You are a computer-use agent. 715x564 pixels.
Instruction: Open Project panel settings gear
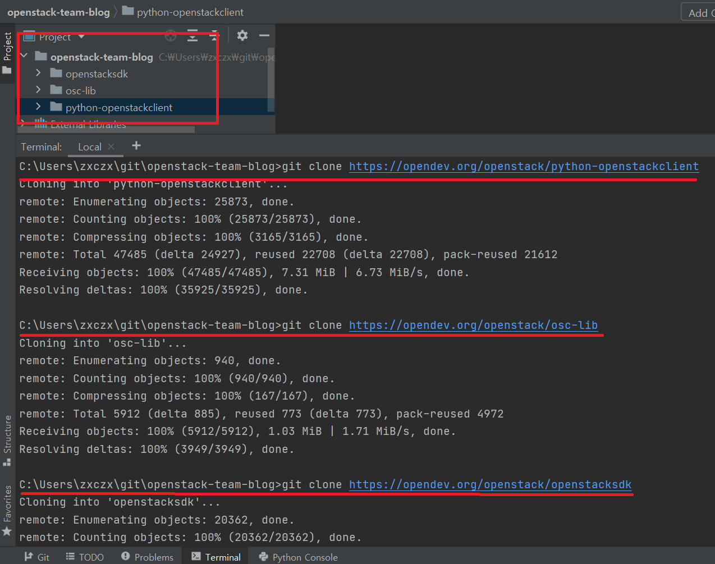point(242,36)
